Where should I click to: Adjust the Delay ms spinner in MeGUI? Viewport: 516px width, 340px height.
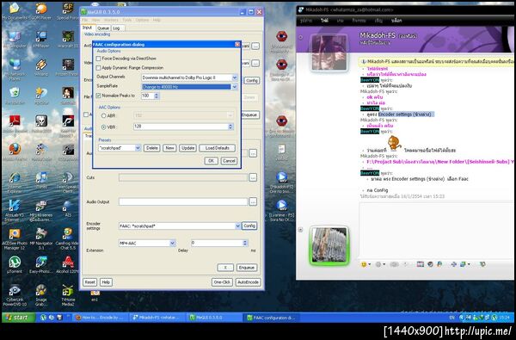(245, 243)
